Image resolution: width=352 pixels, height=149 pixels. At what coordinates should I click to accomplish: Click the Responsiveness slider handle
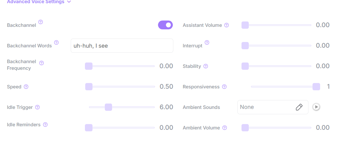point(316,87)
